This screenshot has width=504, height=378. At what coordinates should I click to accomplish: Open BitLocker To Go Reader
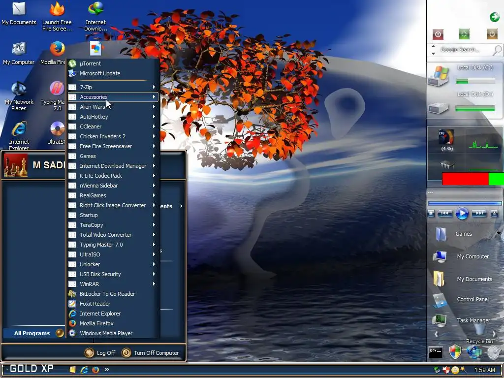(113, 294)
